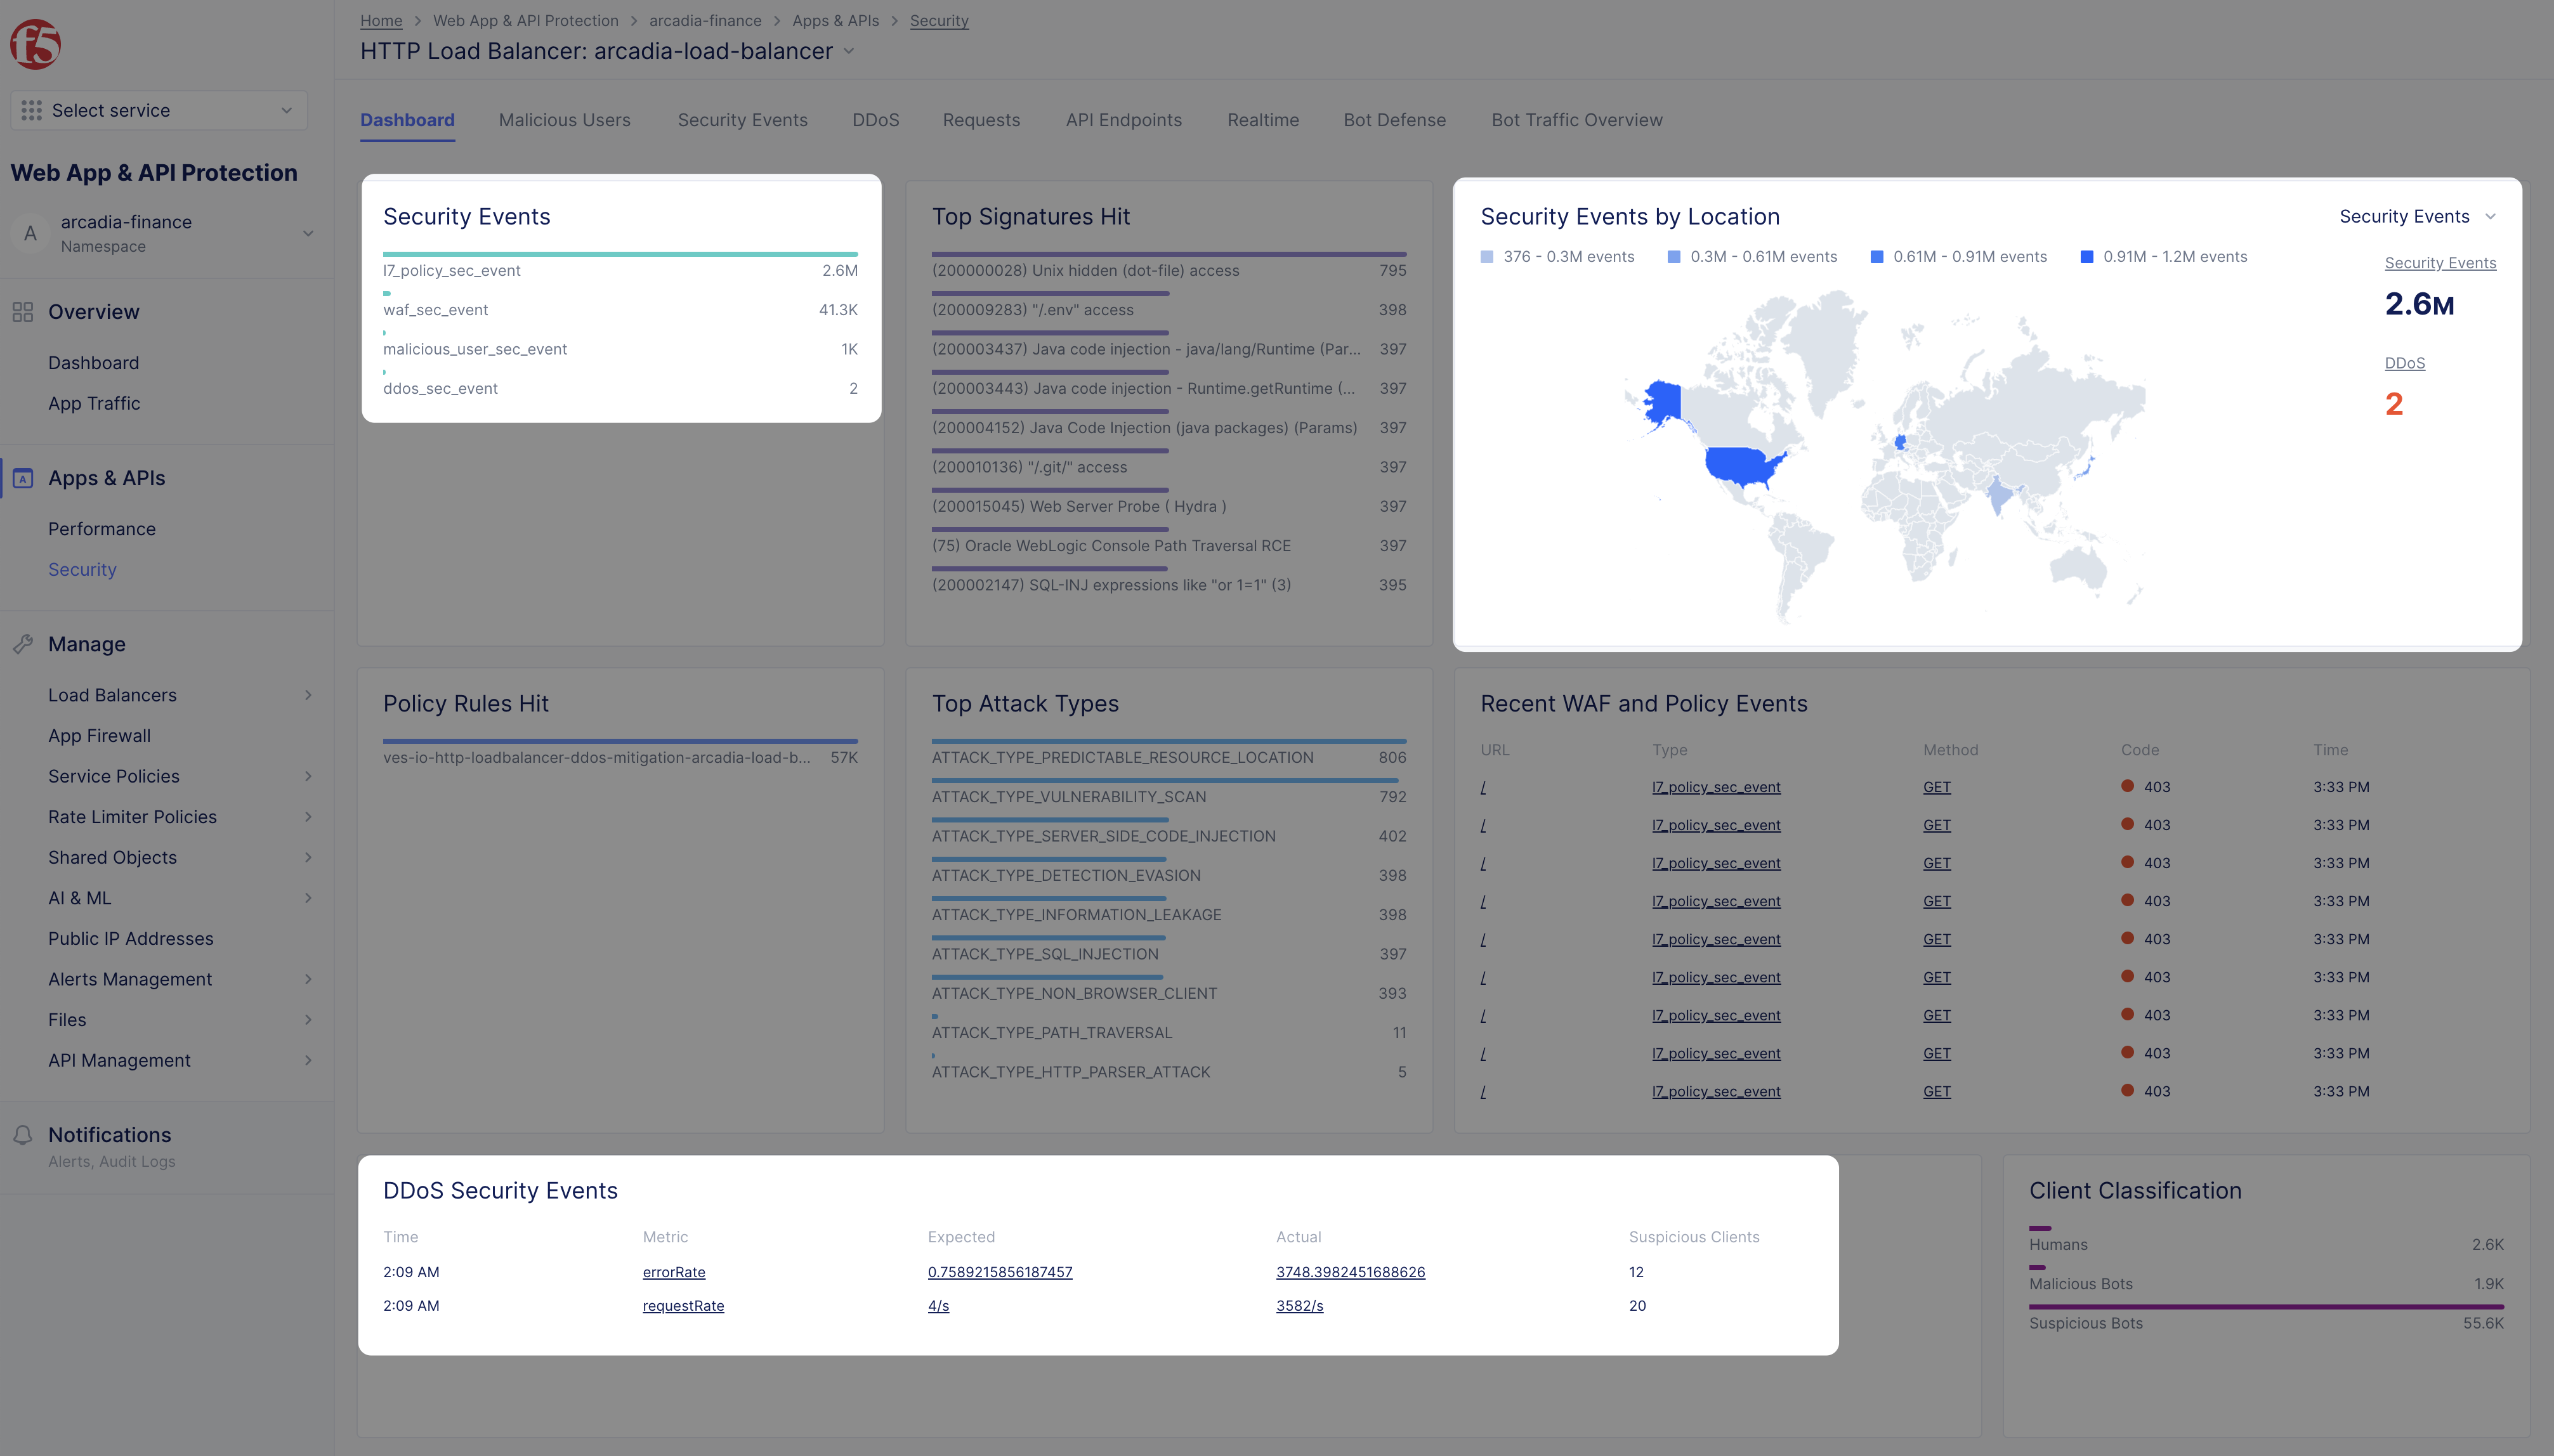Click the errorRate metric link
This screenshot has height=1456, width=2554.
pos(673,1272)
